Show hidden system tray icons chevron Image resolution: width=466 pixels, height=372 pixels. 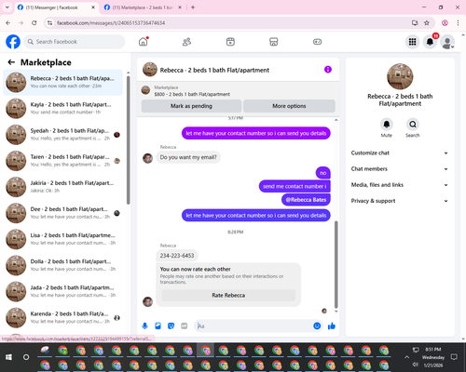pyautogui.click(x=406, y=357)
